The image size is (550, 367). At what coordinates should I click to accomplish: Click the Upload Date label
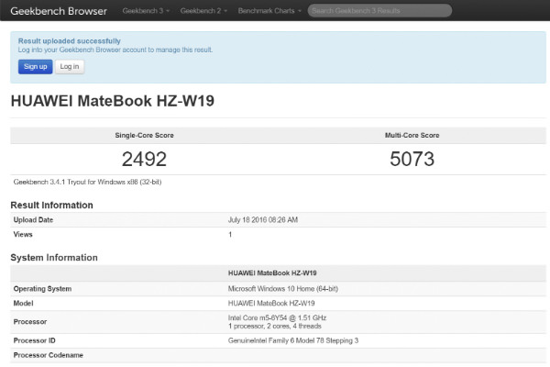(33, 220)
